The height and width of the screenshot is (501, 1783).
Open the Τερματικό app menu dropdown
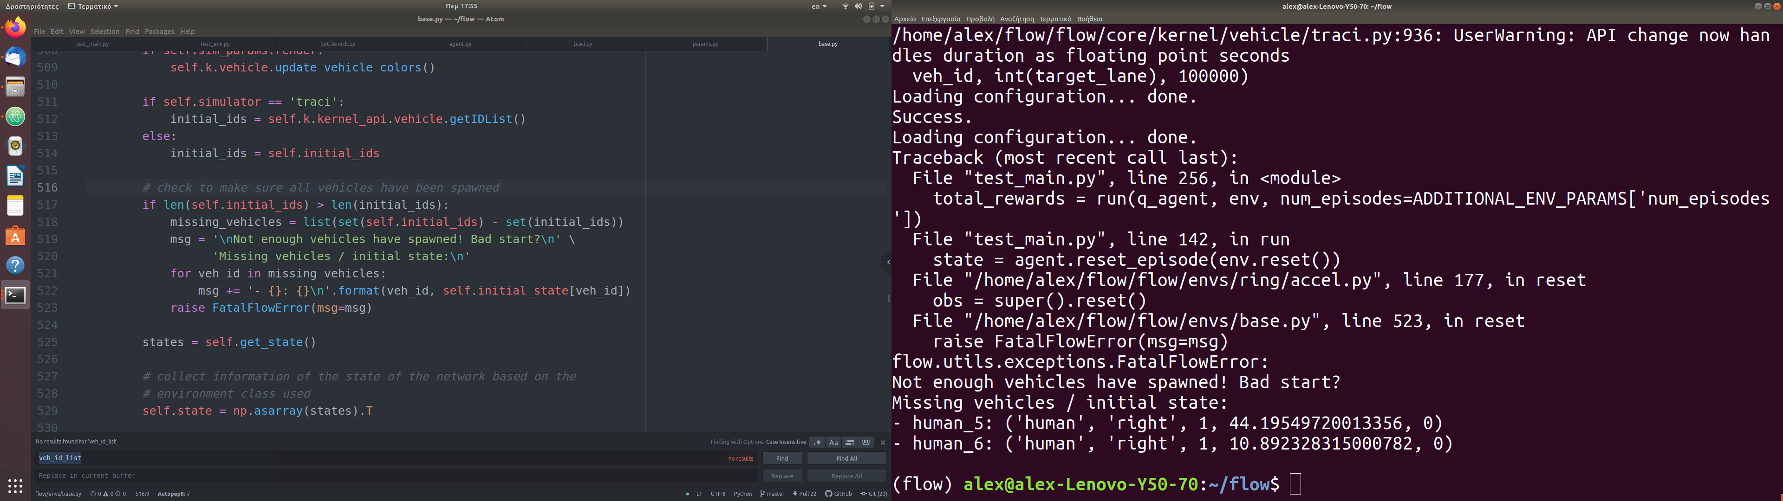(x=93, y=6)
